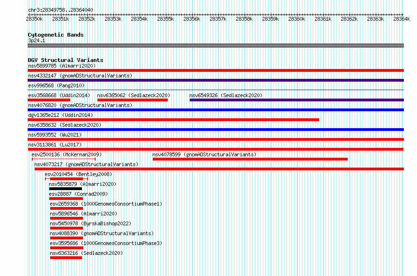Select the blue nsv6358632 variant bar
This screenshot has width=417, height=276.
[x=216, y=130]
